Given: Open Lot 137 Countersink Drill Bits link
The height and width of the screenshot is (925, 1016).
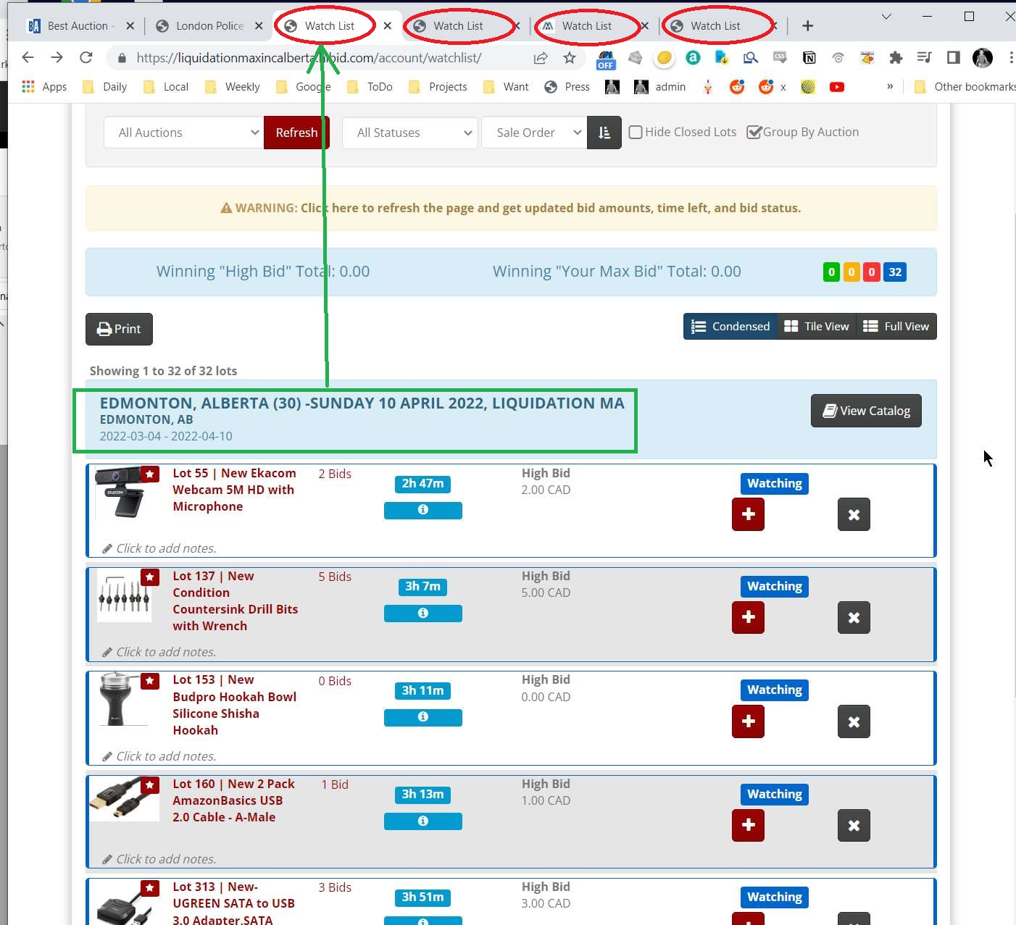Looking at the screenshot, I should point(235,600).
